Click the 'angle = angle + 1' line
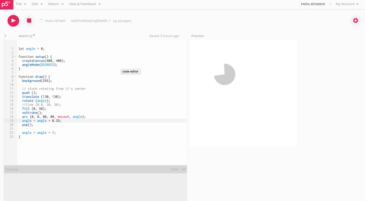Image resolution: width=365 pixels, height=201 pixels. click(39, 133)
